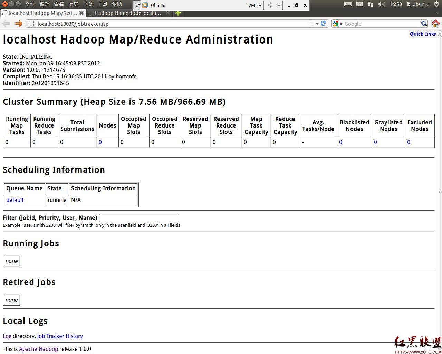The height and width of the screenshot is (354, 442).
Task: Go to the browser home page
Action: [x=436, y=24]
